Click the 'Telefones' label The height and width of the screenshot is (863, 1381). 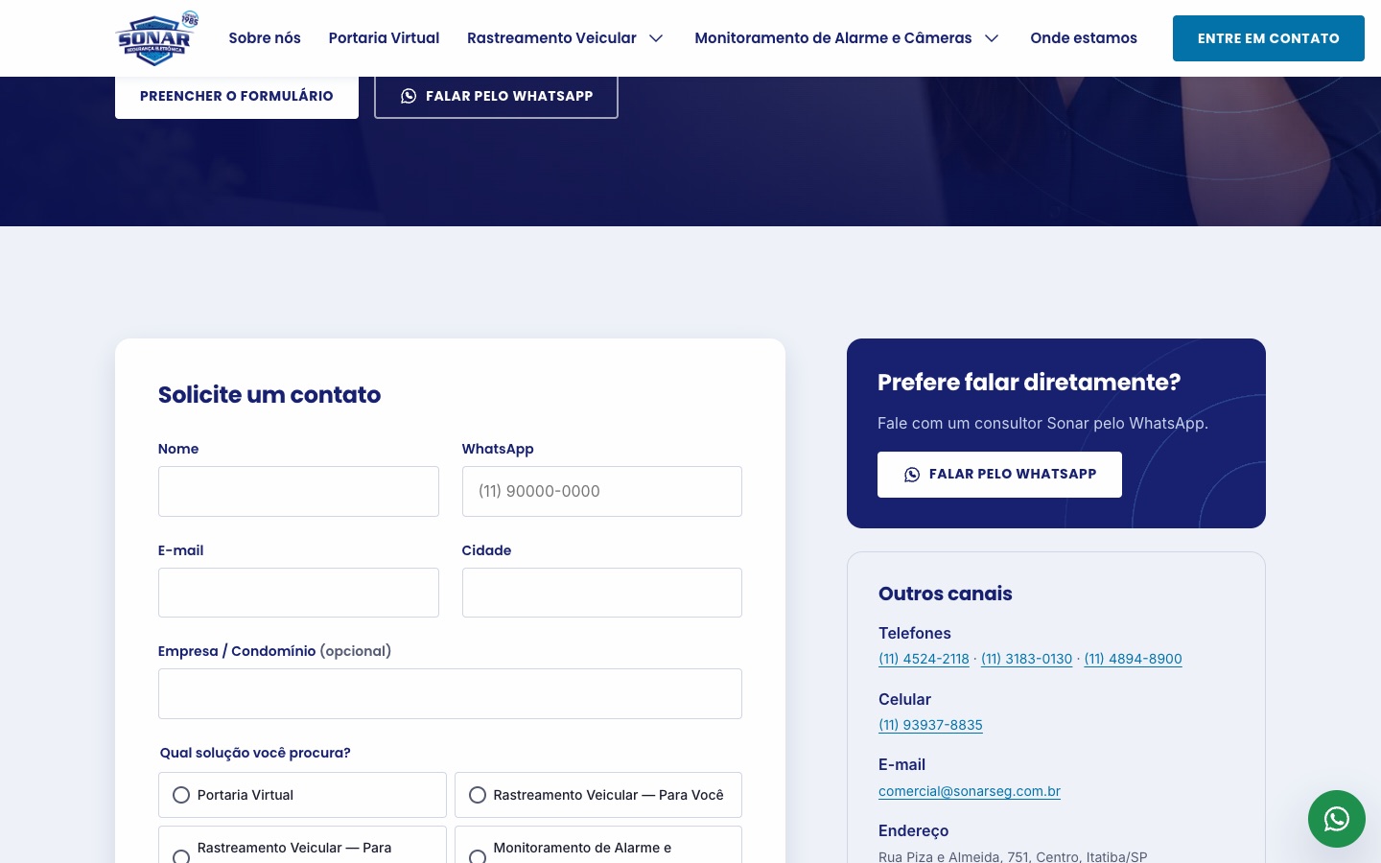pos(915,633)
